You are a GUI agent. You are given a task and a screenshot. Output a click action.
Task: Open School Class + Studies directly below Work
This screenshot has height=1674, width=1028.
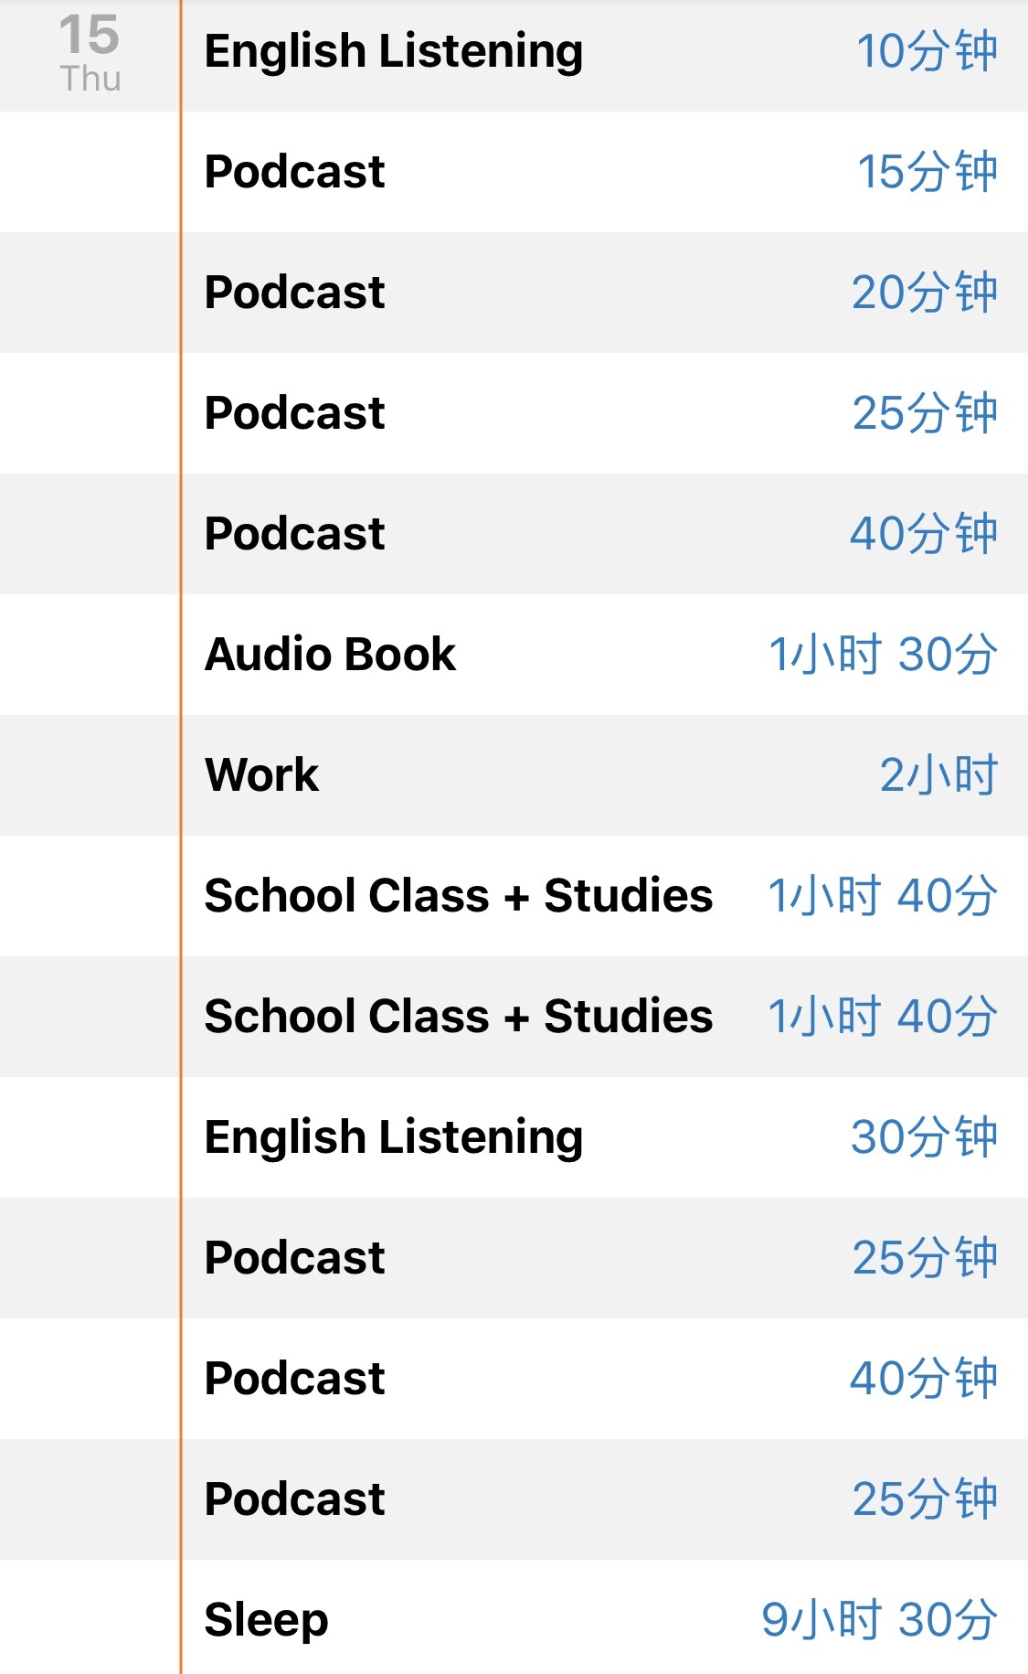coord(605,896)
